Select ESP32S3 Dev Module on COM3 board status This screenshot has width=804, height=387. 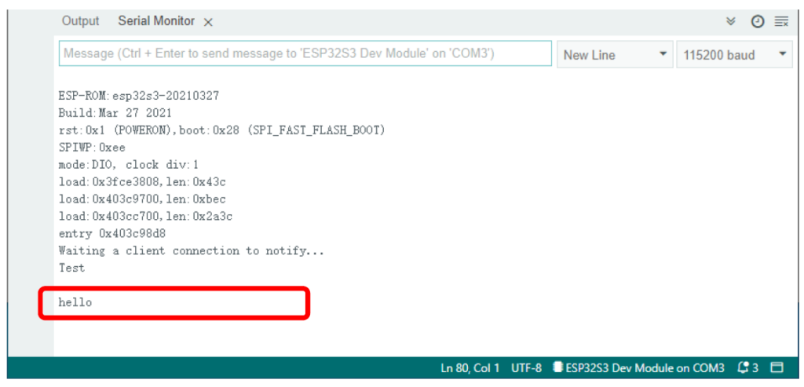coord(639,367)
